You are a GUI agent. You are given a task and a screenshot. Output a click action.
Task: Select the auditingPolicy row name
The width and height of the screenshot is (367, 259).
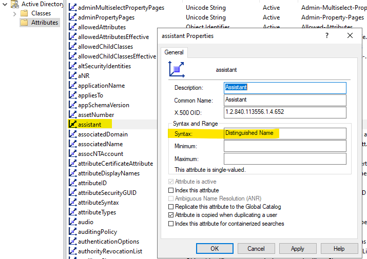(x=98, y=232)
